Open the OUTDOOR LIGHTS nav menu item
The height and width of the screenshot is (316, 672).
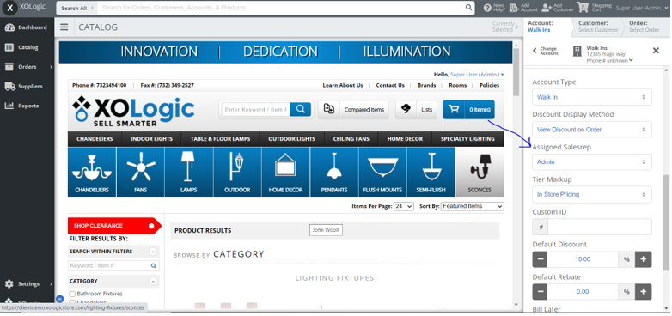point(292,139)
